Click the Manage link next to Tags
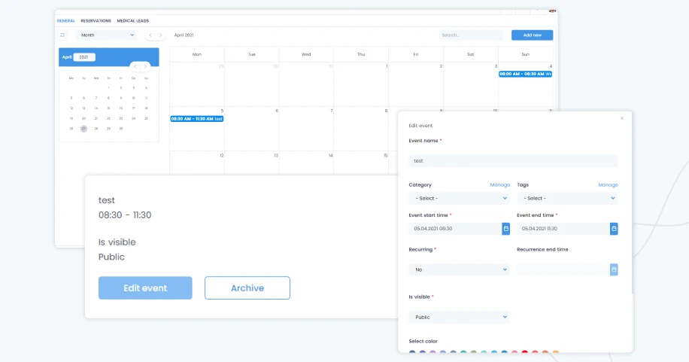The image size is (689, 362). [x=609, y=185]
